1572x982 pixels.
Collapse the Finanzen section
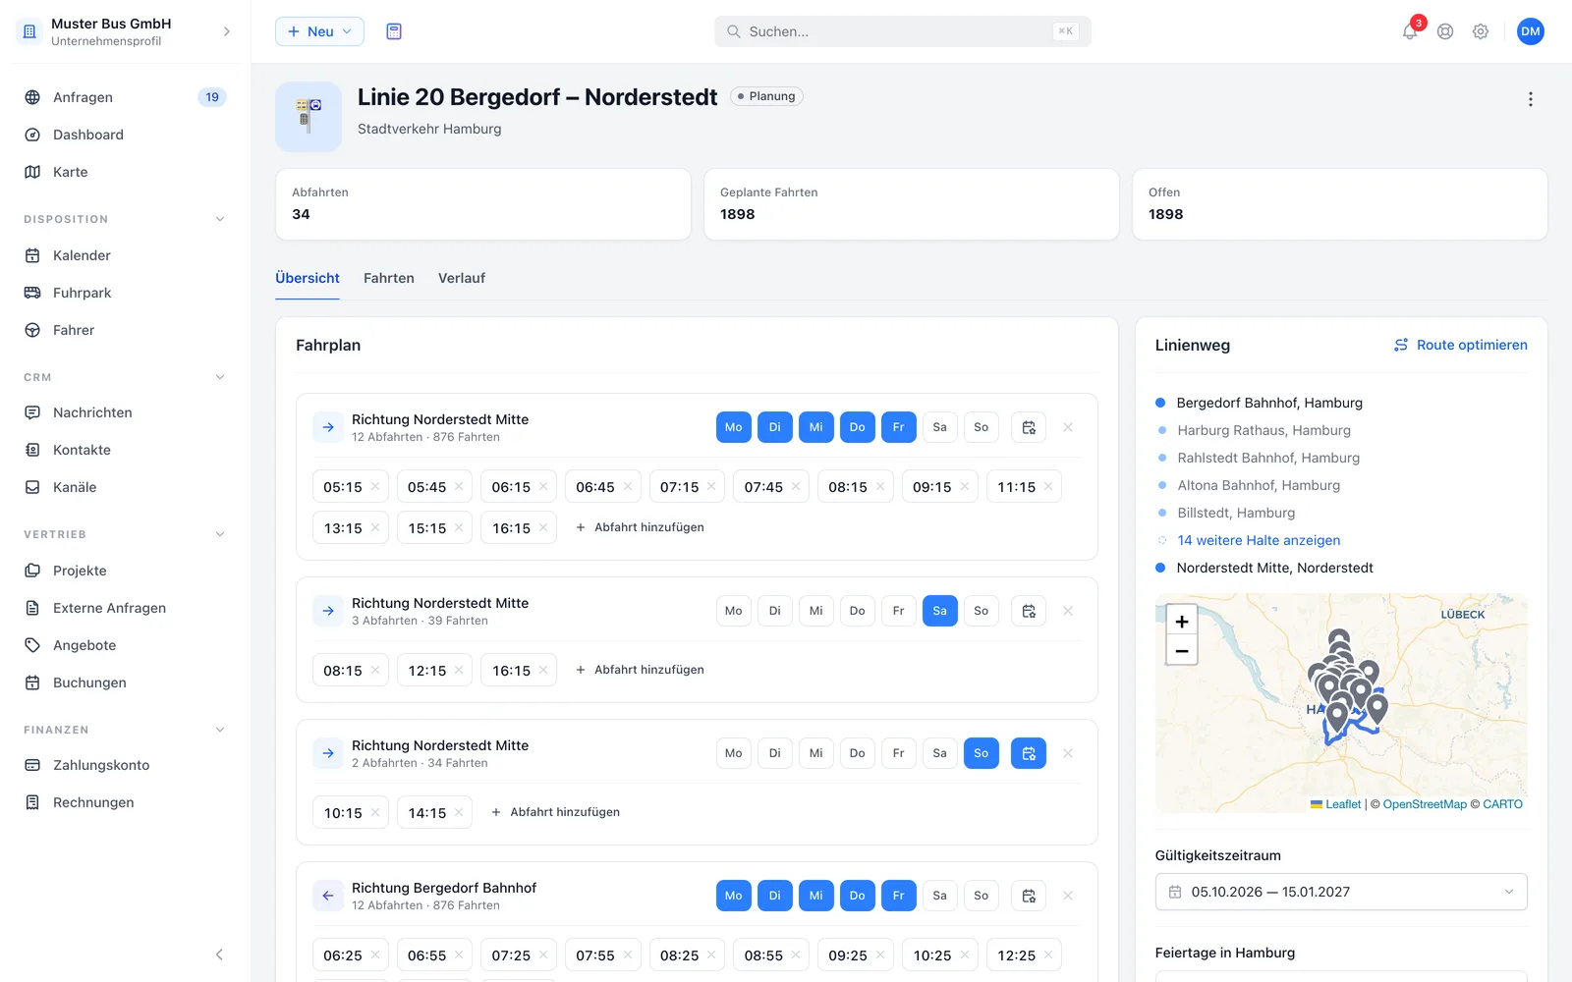tap(220, 730)
